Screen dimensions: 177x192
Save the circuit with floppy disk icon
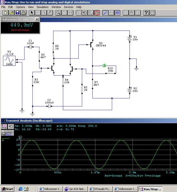coord(17,13)
